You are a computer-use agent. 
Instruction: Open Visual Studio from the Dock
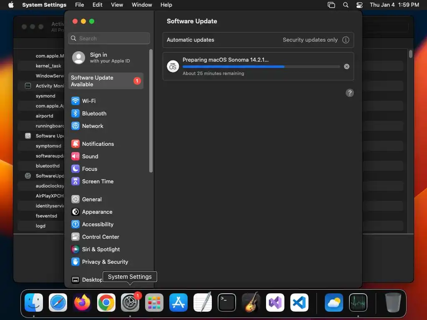click(x=275, y=302)
